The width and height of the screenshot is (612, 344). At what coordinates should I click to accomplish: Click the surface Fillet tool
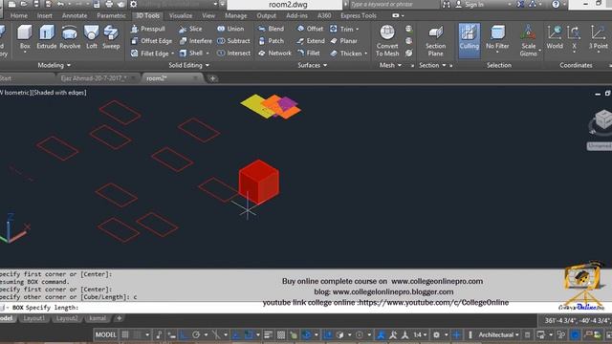[x=308, y=54]
